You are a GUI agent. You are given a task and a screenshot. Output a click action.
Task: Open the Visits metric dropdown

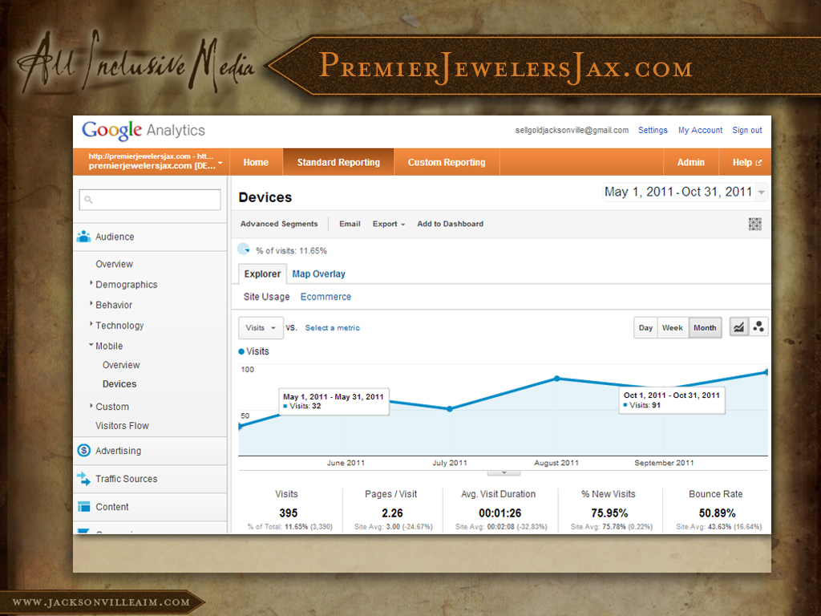click(x=261, y=328)
